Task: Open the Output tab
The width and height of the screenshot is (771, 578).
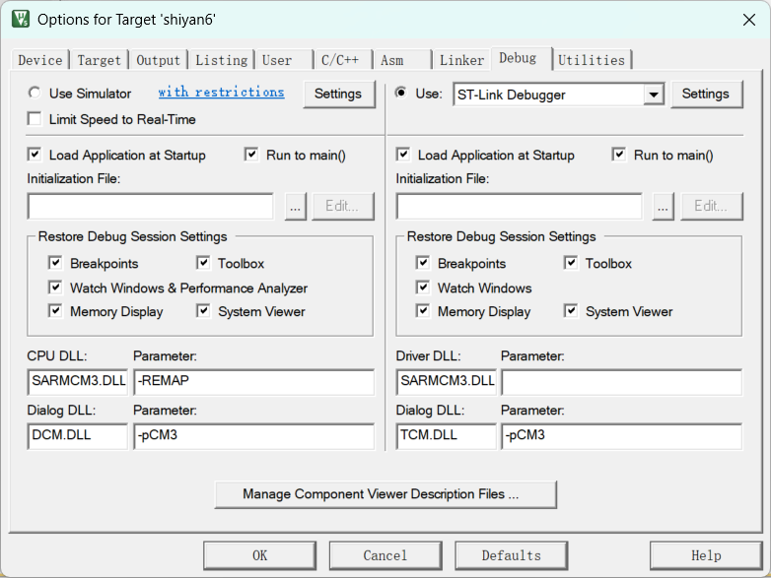Action: [x=158, y=60]
